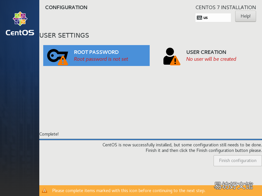Click the CentOS wordmark text
The height and width of the screenshot is (196, 262).
point(20,33)
